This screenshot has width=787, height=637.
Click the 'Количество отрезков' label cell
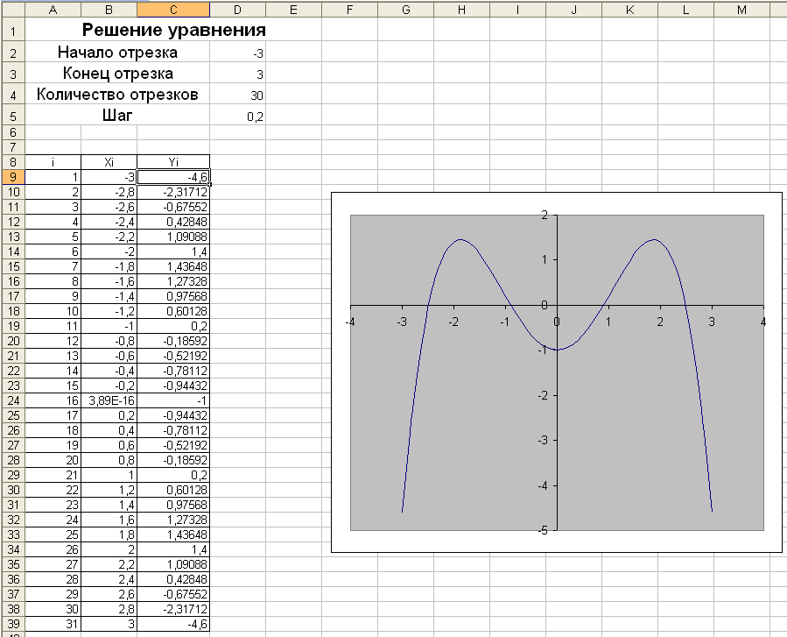coord(117,95)
